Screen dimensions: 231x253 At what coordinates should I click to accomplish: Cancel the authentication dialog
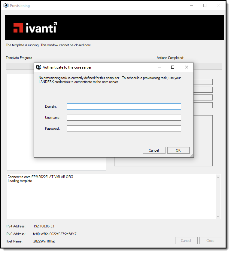pyautogui.click(x=153, y=150)
